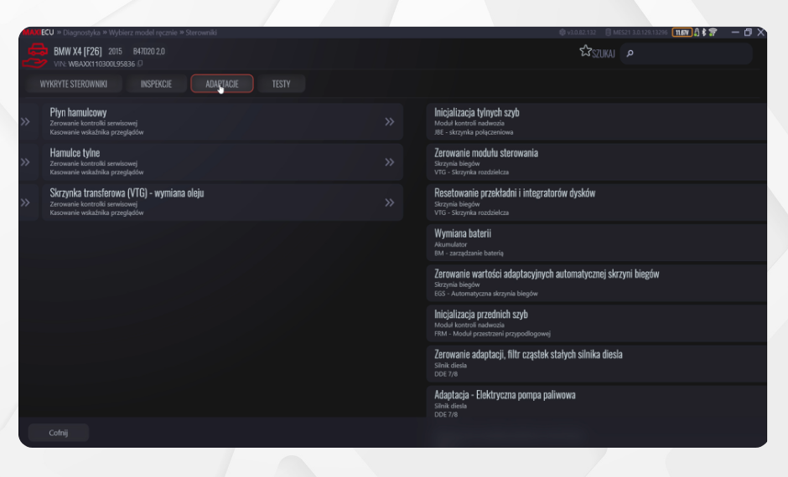Click the favorites star icon near SZUKAJ
This screenshot has width=788, height=477.
585,51
